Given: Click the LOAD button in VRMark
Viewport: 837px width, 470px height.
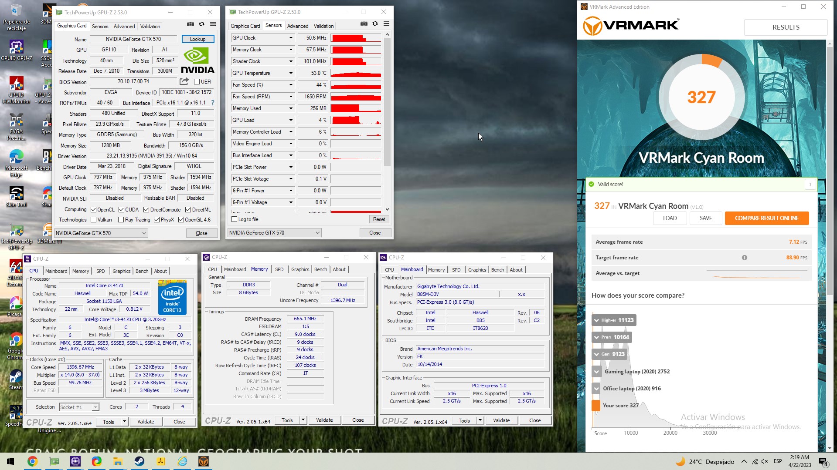Looking at the screenshot, I should [670, 218].
